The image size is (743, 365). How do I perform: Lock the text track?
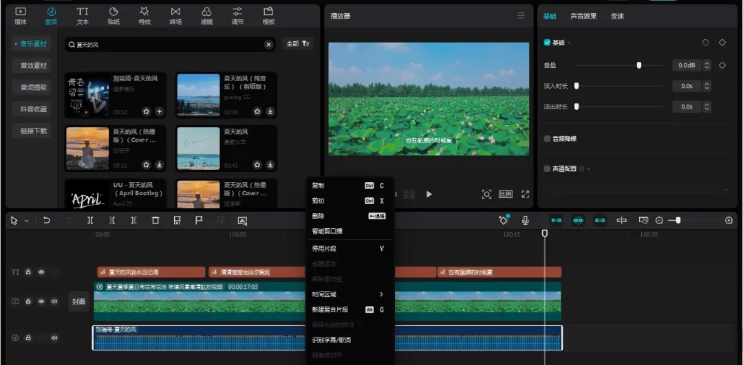point(28,272)
